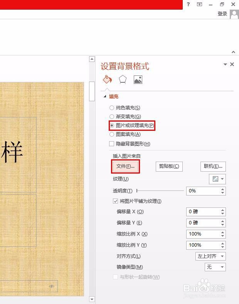The image size is (239, 304).
Task: Open Ribbon Display Options icon
Action: (x=199, y=4)
